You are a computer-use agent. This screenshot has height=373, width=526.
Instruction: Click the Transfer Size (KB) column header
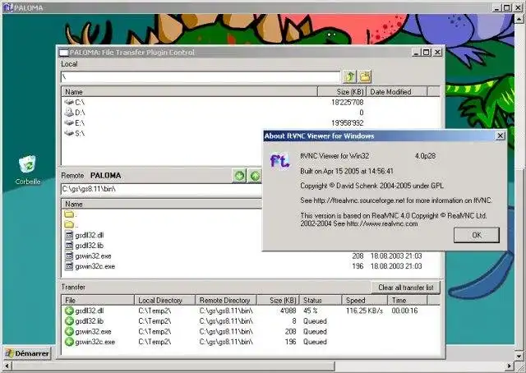279,300
